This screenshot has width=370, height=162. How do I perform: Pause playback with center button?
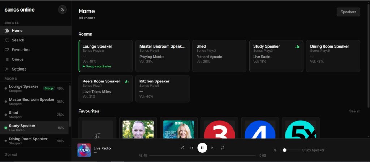coord(202,148)
